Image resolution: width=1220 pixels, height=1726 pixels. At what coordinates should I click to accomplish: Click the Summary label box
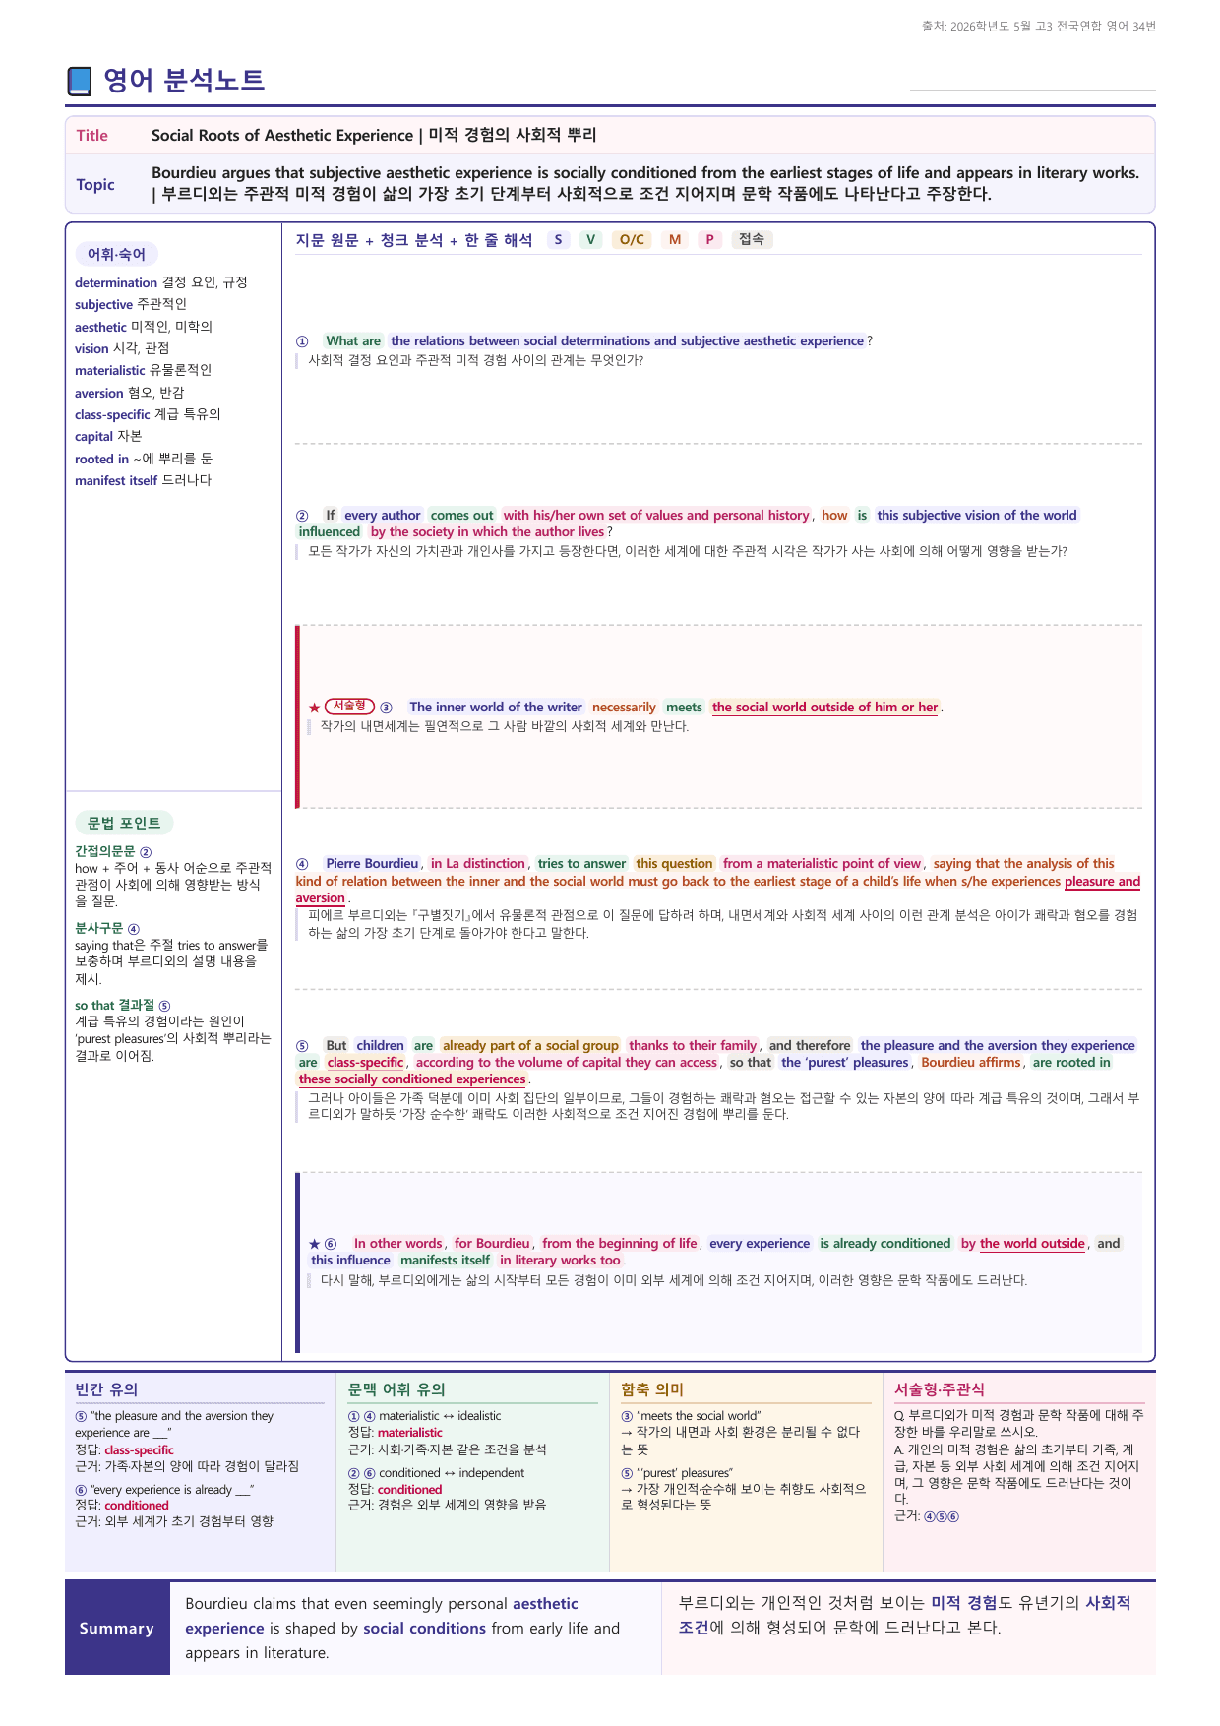tap(117, 1629)
